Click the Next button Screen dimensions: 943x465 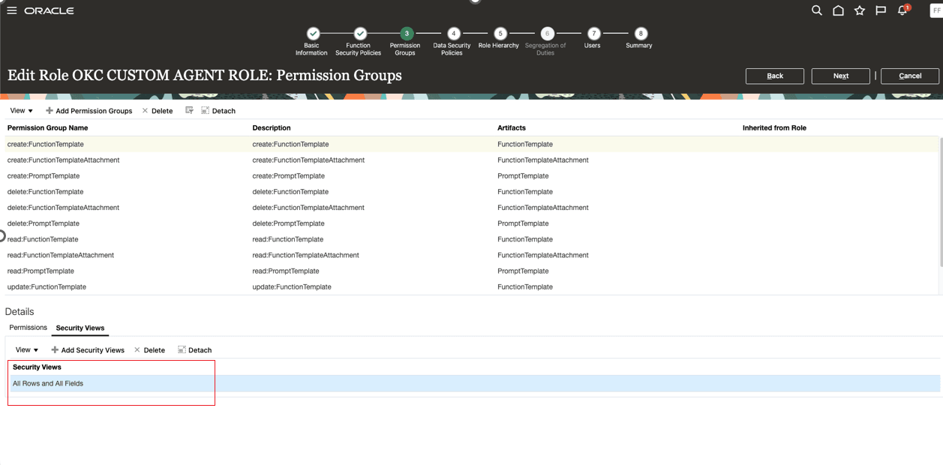coord(841,76)
